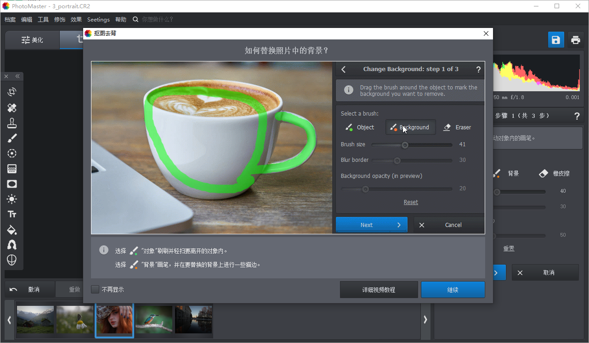Pick the Brush tool from the sidebar
Screen dimensions: 589x343
tap(12, 138)
